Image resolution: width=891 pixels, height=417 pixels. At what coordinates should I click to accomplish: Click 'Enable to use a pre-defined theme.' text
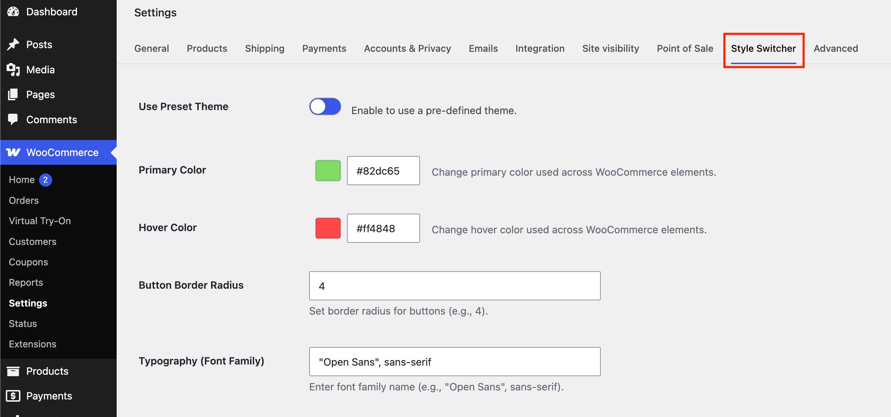[x=434, y=110]
